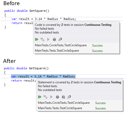Screen dimensions: 127x115
Task: Click 'return' keyword in Before code
Action: [x=17, y=23]
